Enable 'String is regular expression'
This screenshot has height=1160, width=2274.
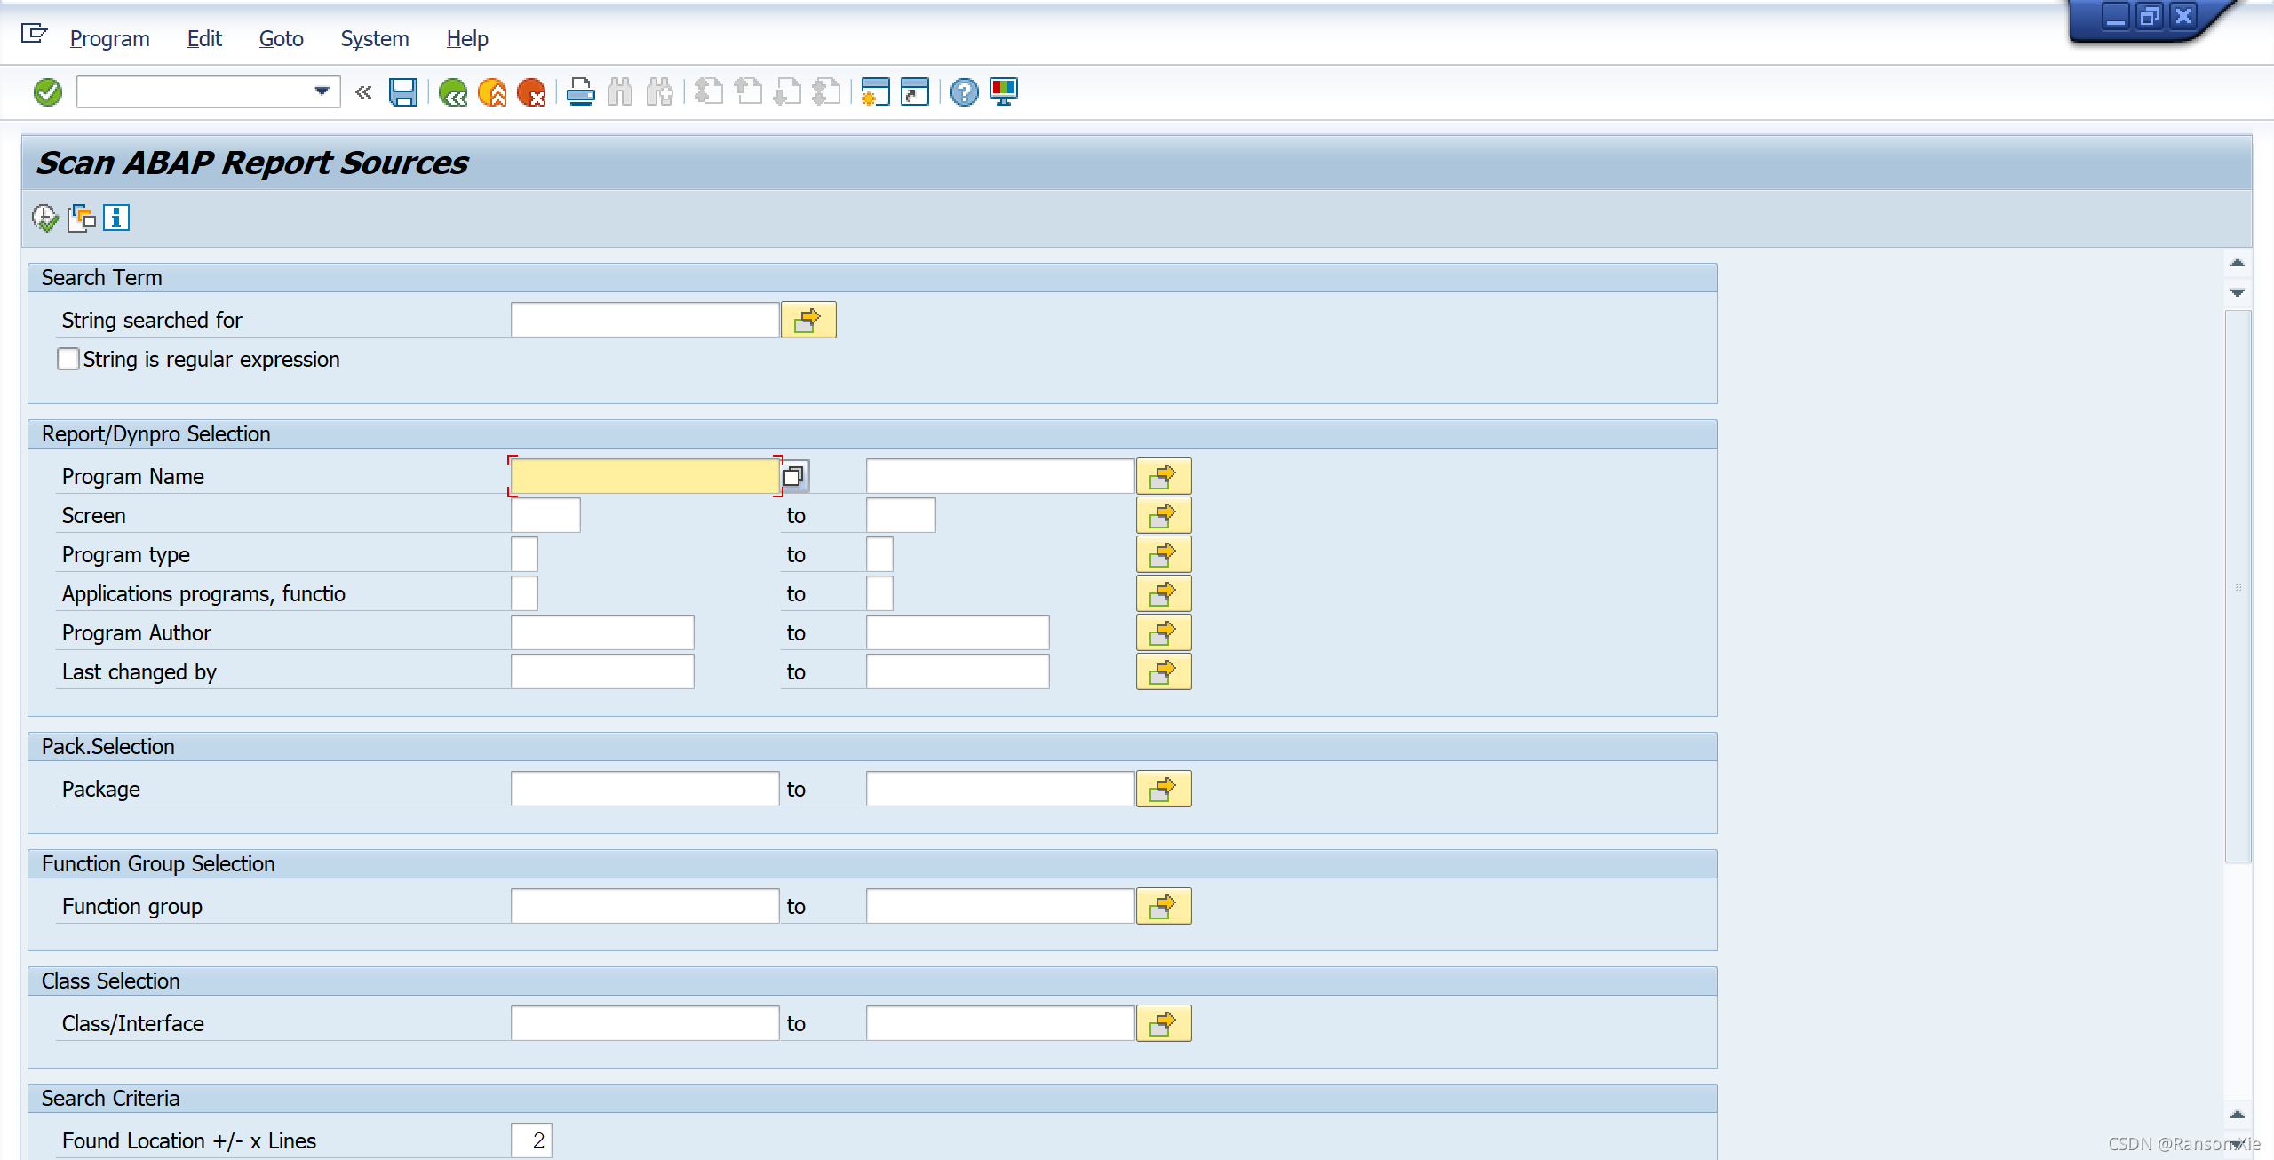point(68,359)
